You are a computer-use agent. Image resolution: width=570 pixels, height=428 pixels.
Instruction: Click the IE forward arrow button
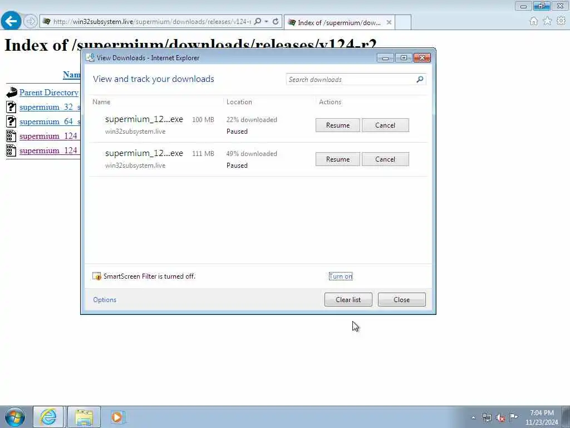[31, 22]
